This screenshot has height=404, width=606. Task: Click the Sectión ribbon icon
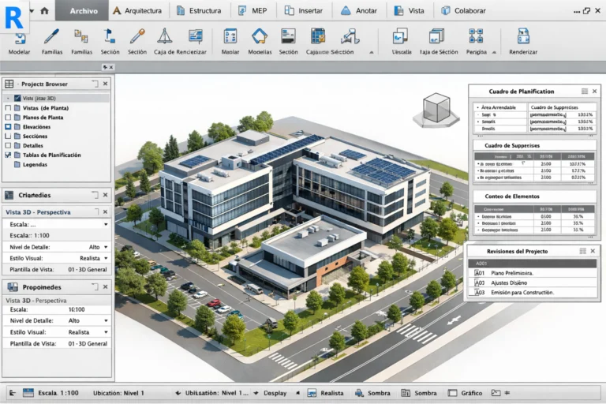(288, 36)
